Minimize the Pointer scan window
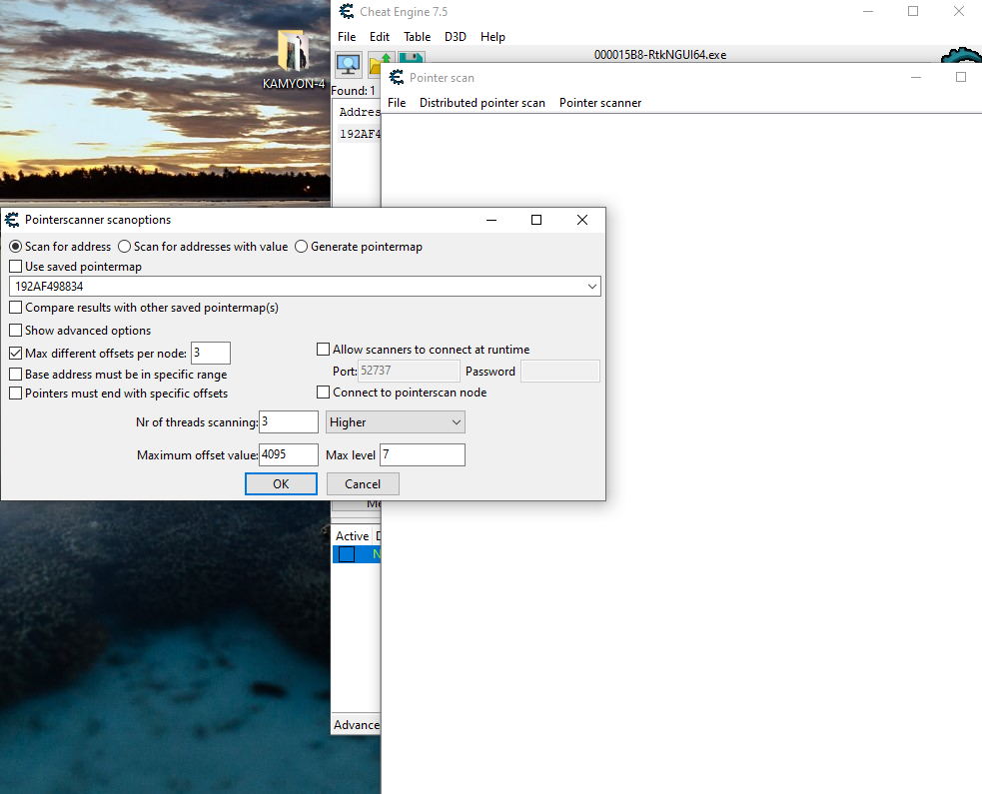The width and height of the screenshot is (982, 794). [916, 78]
